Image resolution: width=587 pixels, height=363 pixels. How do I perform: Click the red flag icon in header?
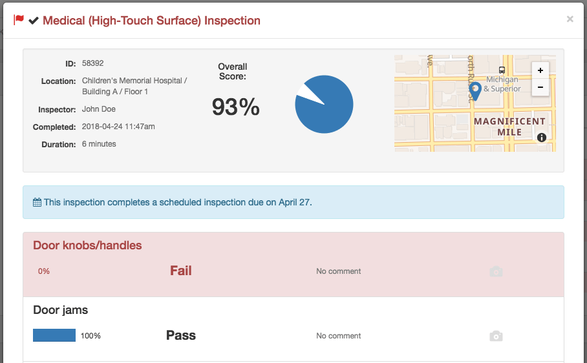[19, 19]
